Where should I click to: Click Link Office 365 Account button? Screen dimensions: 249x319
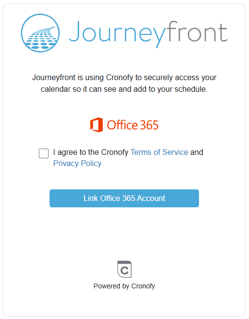[x=124, y=199]
